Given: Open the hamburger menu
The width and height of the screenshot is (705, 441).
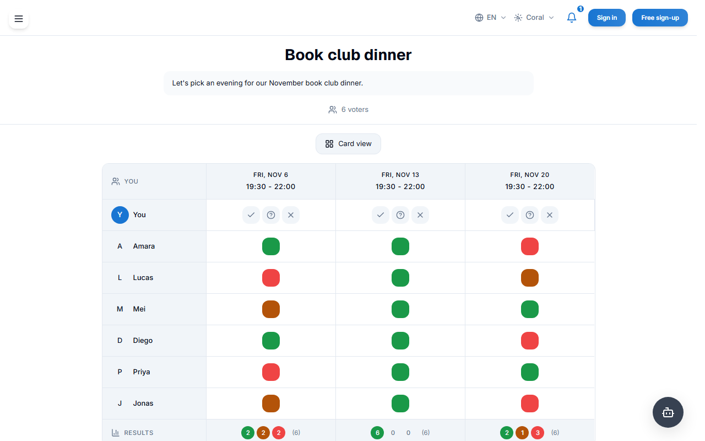Looking at the screenshot, I should 19,19.
